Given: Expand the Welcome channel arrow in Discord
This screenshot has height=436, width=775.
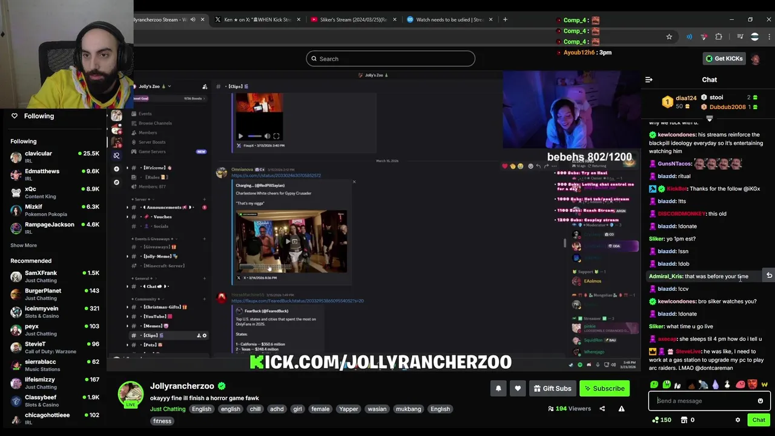Looking at the screenshot, I should point(127,168).
